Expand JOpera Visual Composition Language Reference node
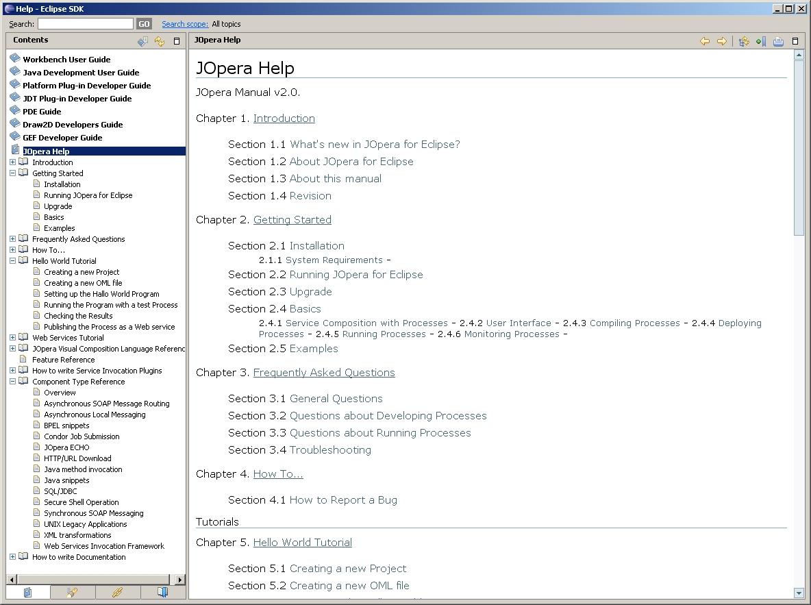Screen dimensions: 811x605 coord(12,348)
